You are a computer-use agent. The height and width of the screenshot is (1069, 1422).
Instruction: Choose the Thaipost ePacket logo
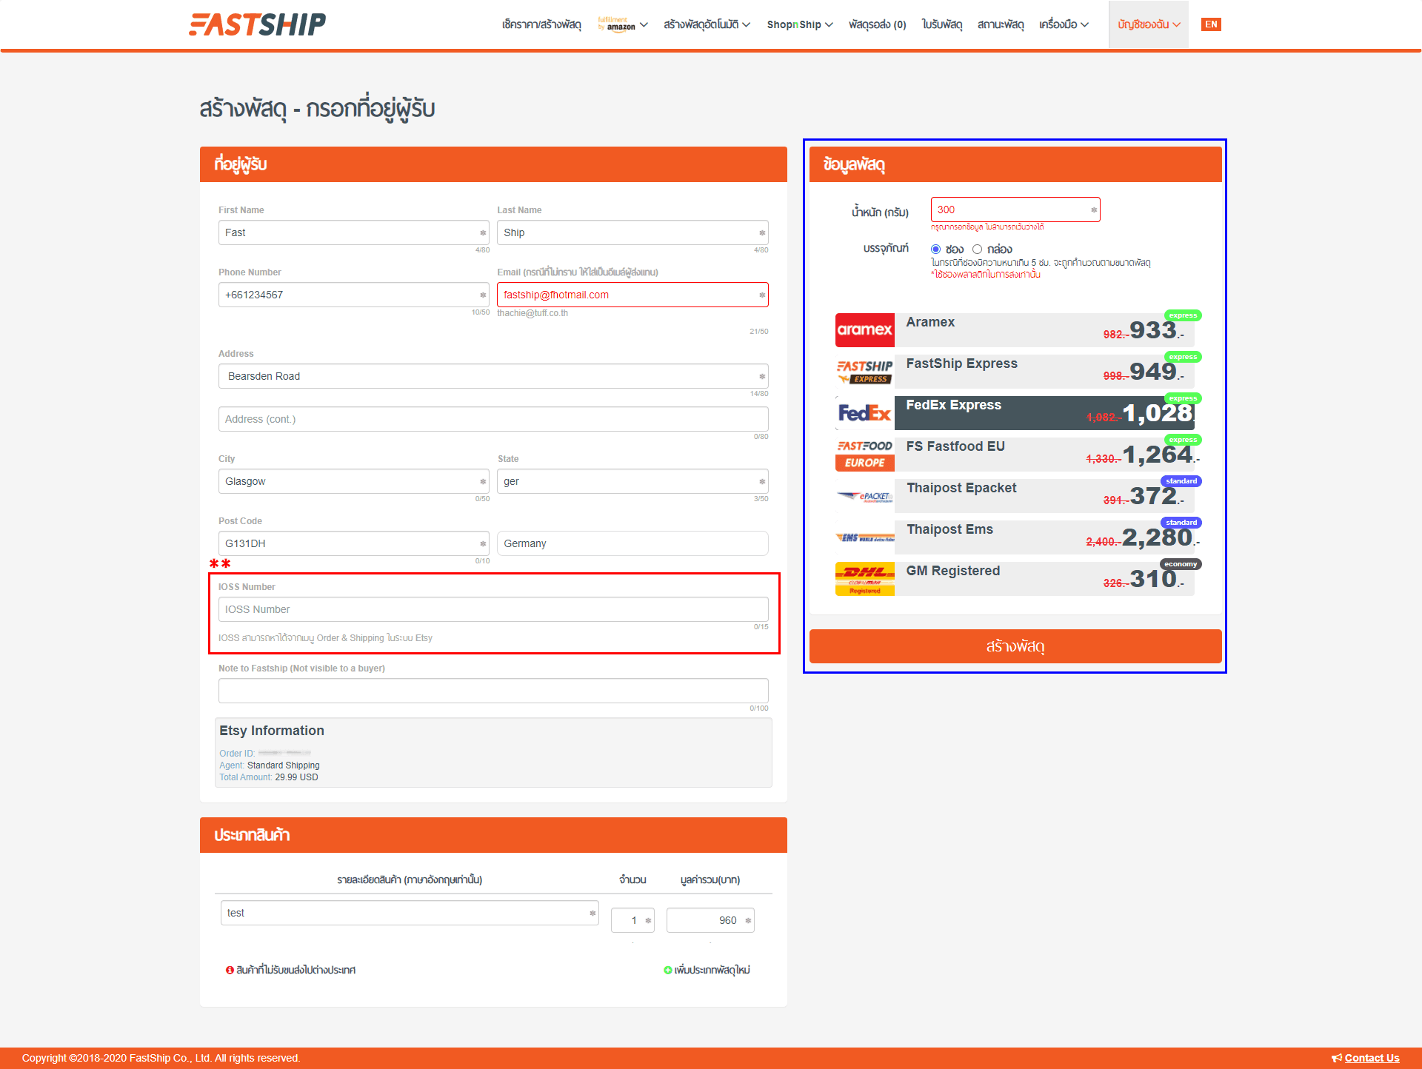pos(864,496)
